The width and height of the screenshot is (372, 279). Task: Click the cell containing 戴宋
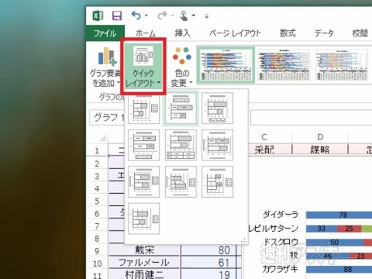tap(144, 250)
